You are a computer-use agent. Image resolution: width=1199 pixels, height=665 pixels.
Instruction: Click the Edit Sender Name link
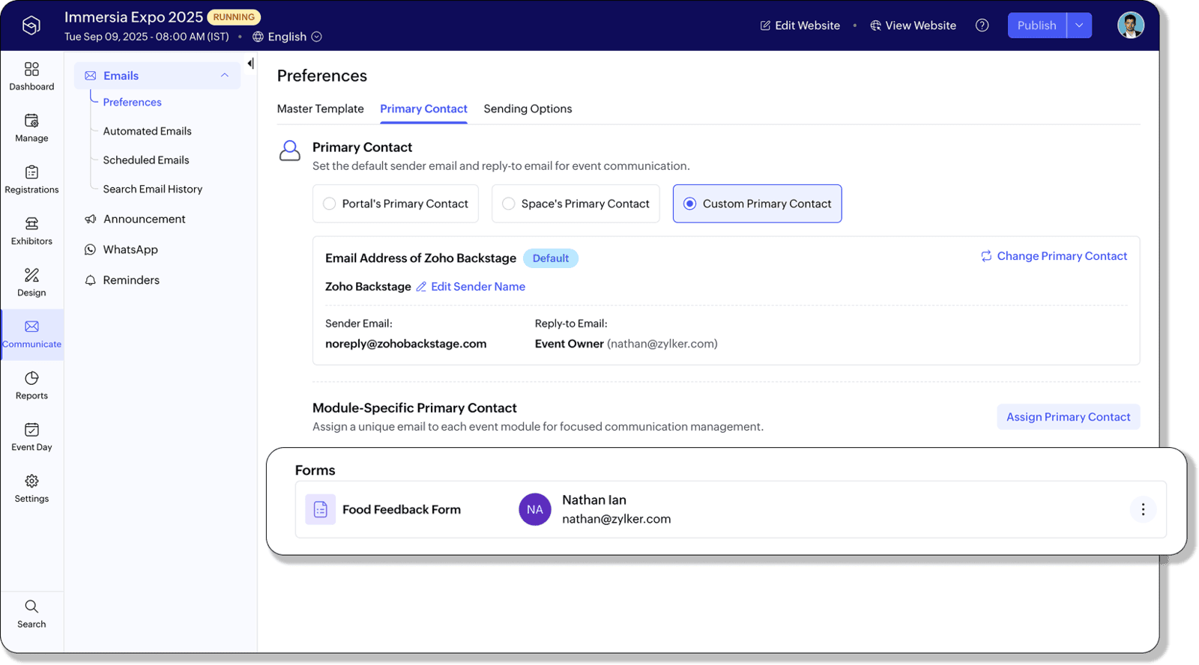point(477,287)
